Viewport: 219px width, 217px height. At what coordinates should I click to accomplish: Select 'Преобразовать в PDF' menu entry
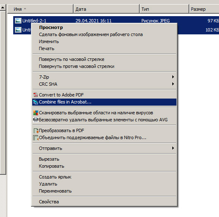[x=104, y=130]
